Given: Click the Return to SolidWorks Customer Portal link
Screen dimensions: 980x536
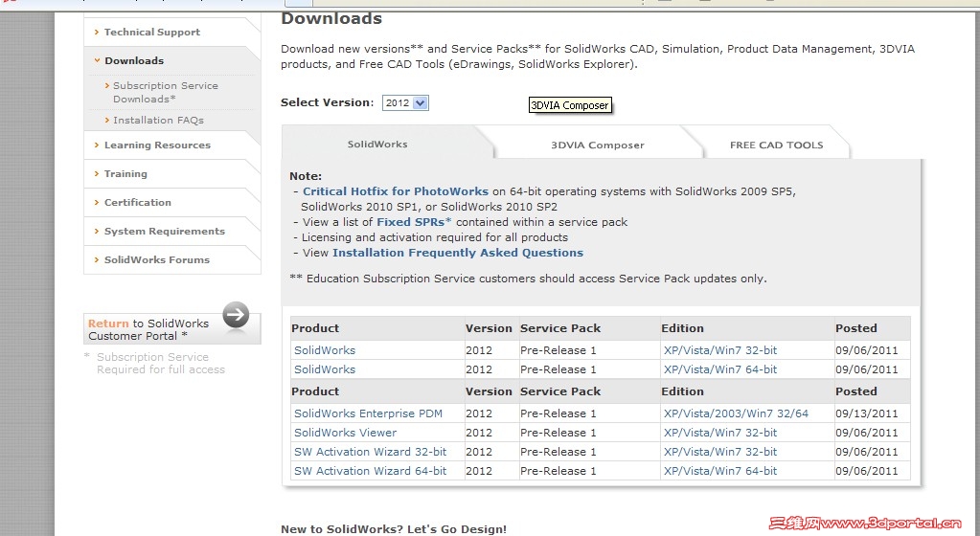Looking at the screenshot, I should tap(148, 329).
